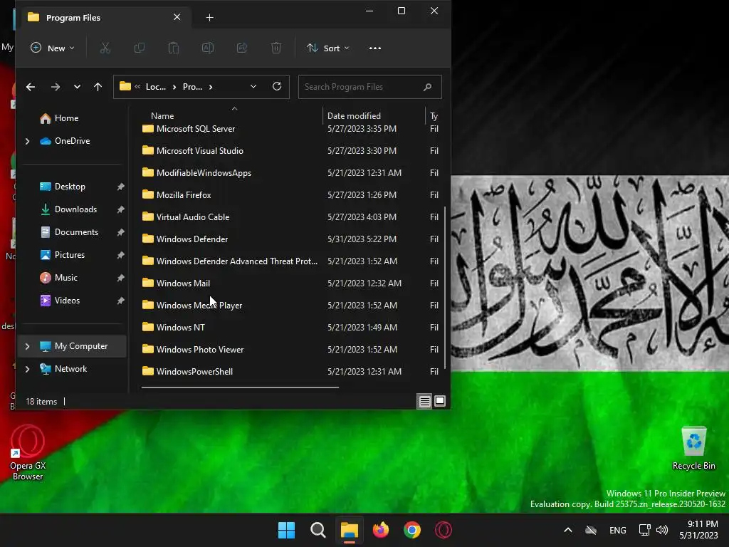Click the ENG language indicator

pos(617,530)
